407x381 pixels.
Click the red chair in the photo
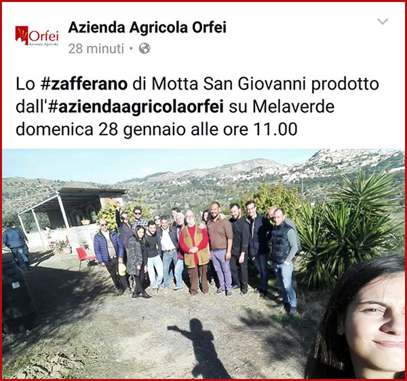click(x=85, y=257)
